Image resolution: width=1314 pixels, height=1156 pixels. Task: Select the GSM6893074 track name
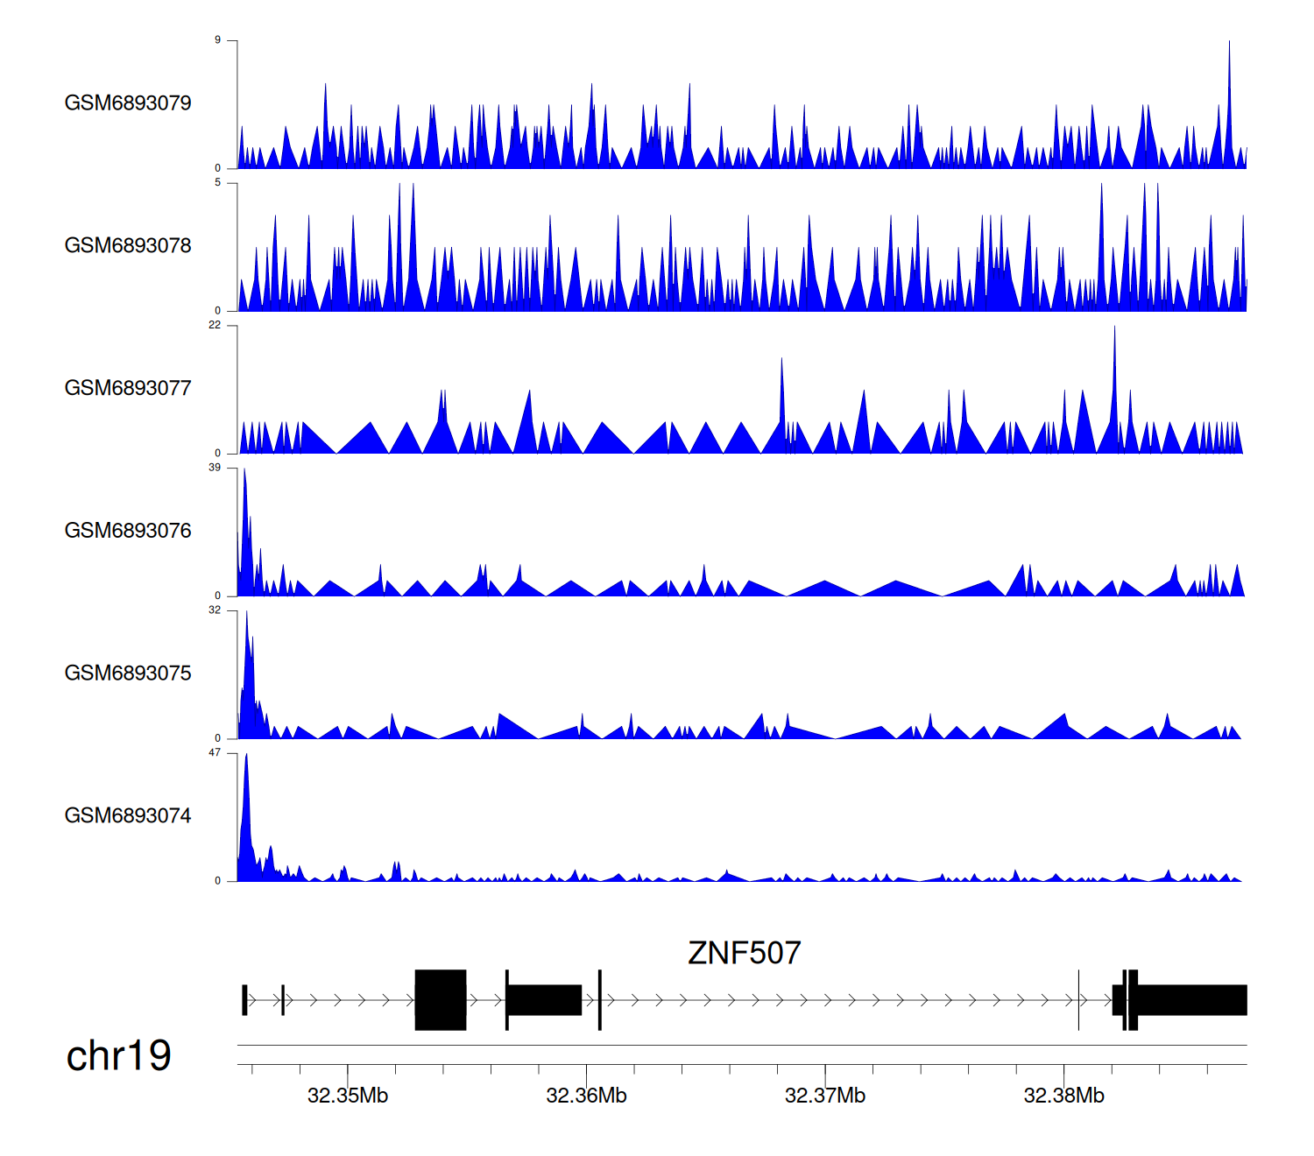(128, 816)
